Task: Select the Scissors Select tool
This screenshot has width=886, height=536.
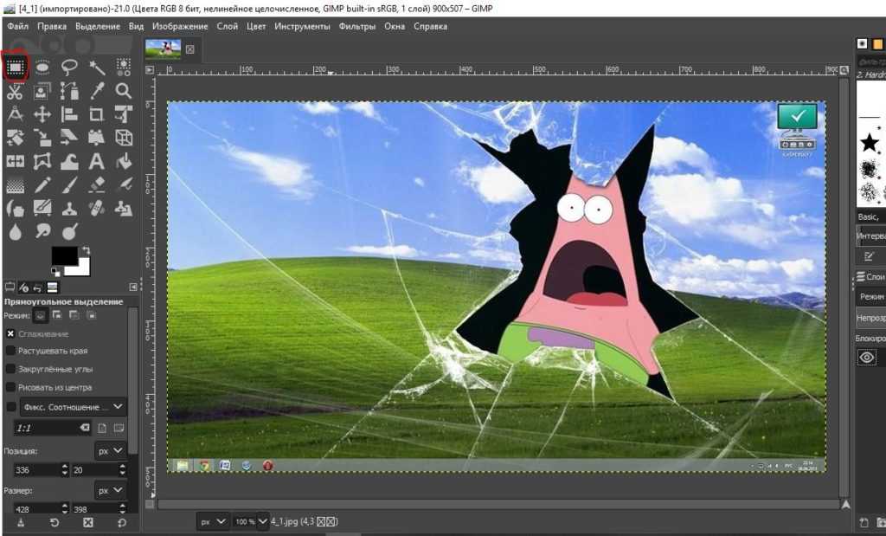Action: pyautogui.click(x=15, y=91)
